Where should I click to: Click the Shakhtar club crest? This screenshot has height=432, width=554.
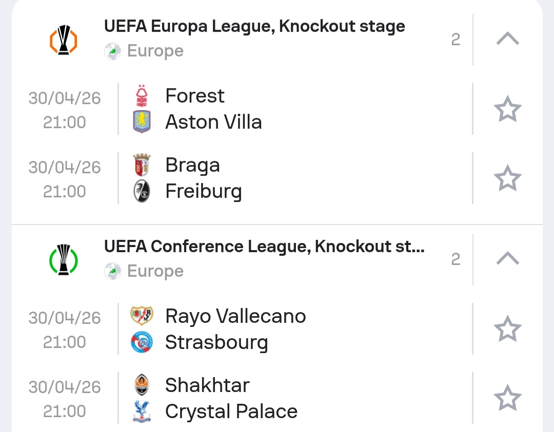click(x=142, y=385)
